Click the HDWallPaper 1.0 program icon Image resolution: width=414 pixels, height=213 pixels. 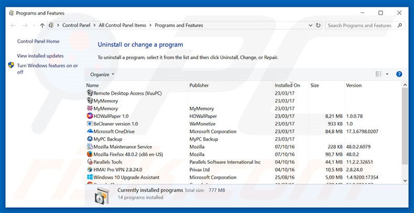click(x=90, y=116)
